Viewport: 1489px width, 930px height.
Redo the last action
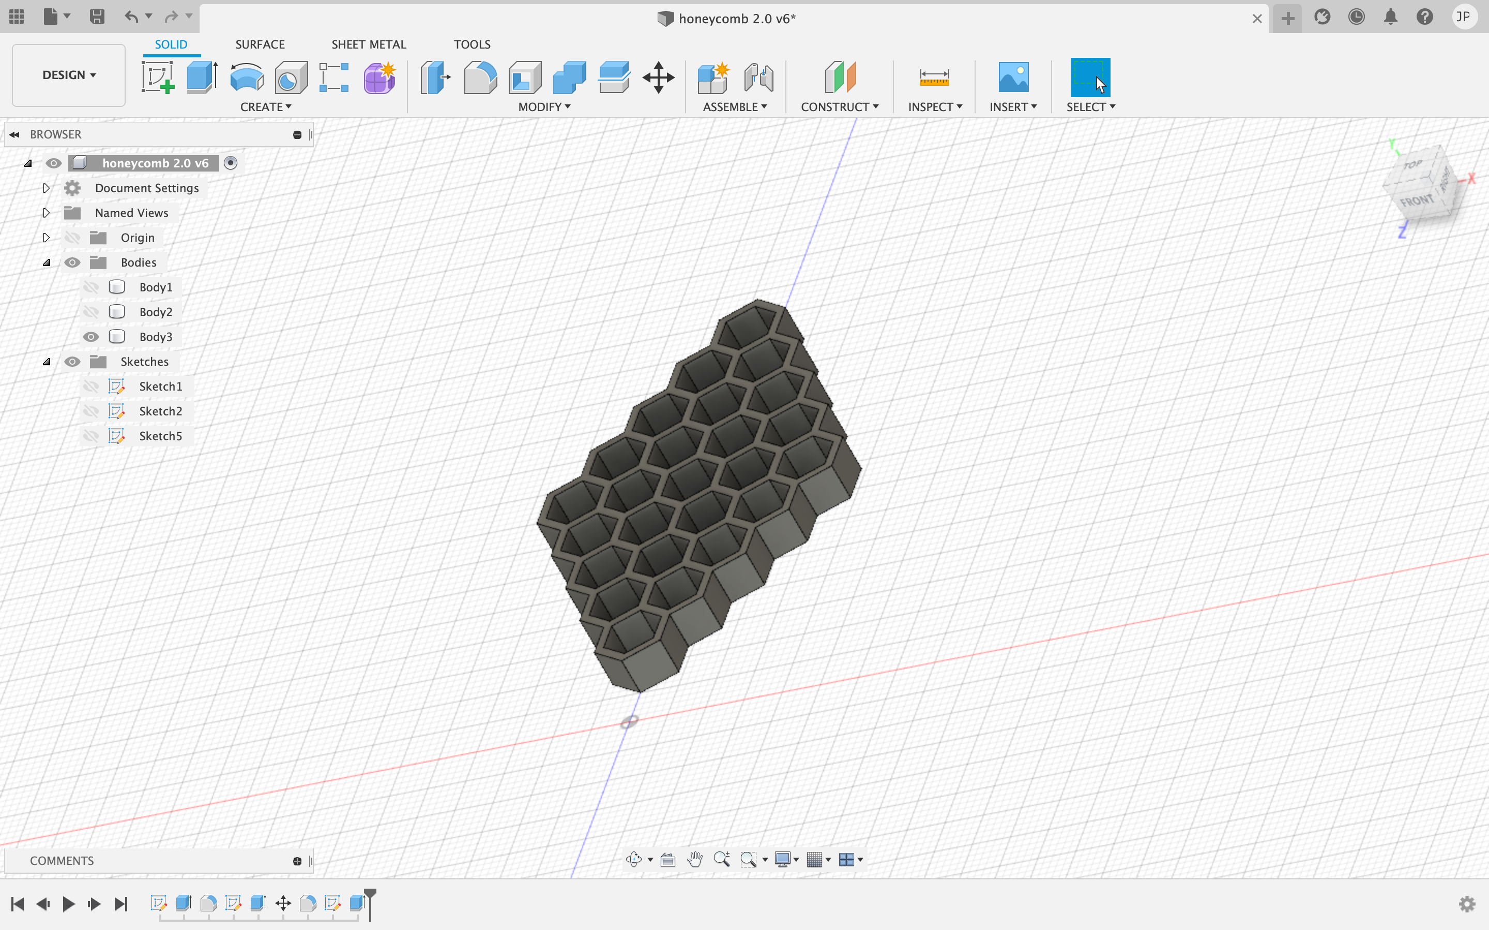(171, 17)
